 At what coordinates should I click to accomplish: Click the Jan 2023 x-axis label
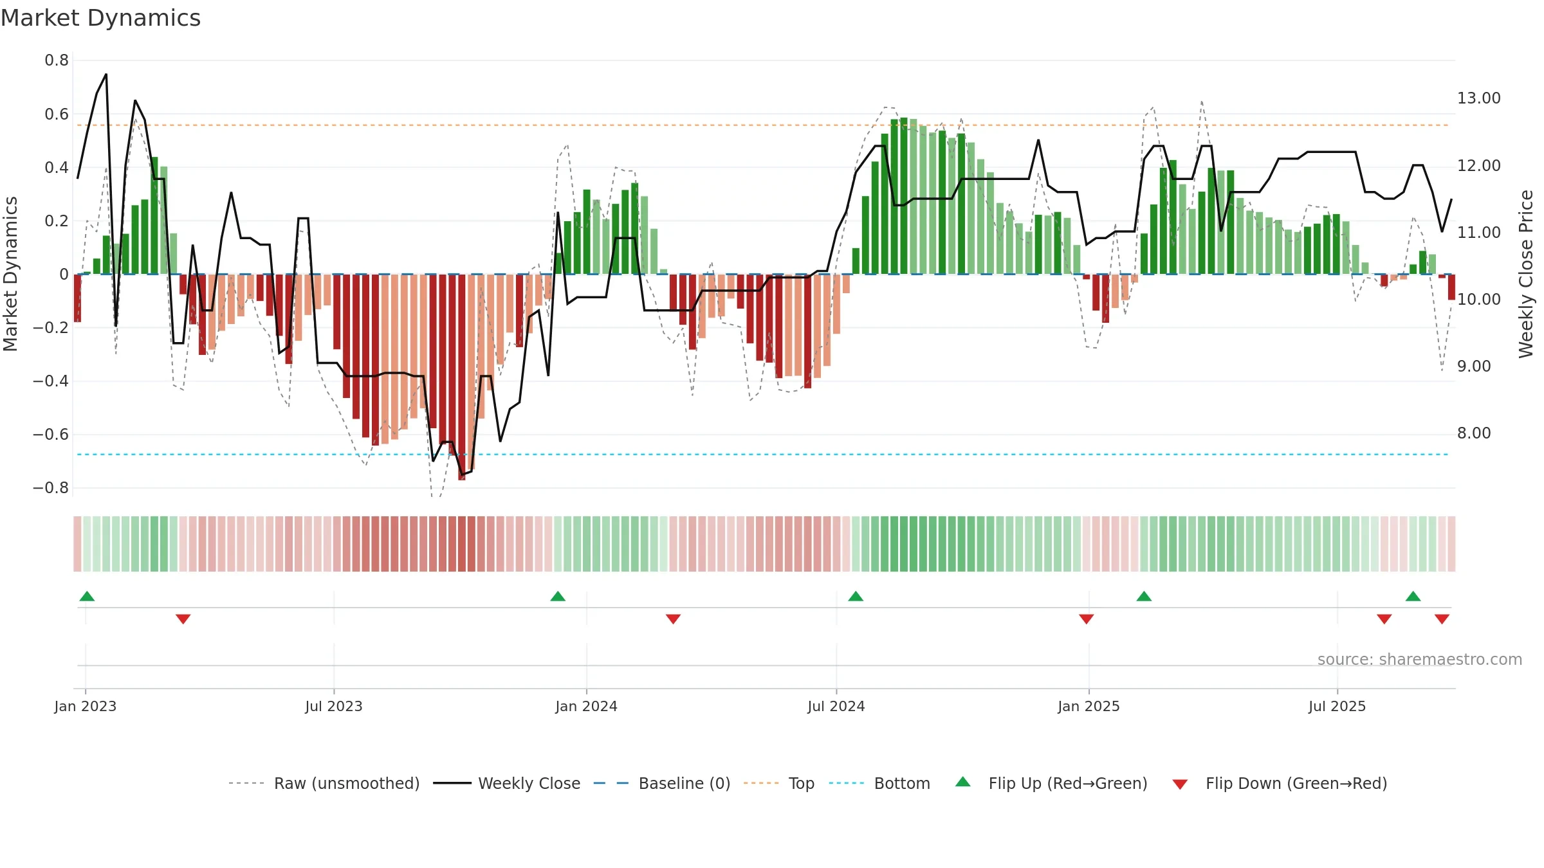[x=86, y=706]
